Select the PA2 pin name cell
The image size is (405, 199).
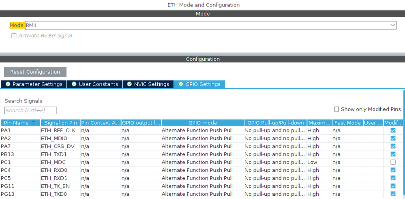(20, 138)
